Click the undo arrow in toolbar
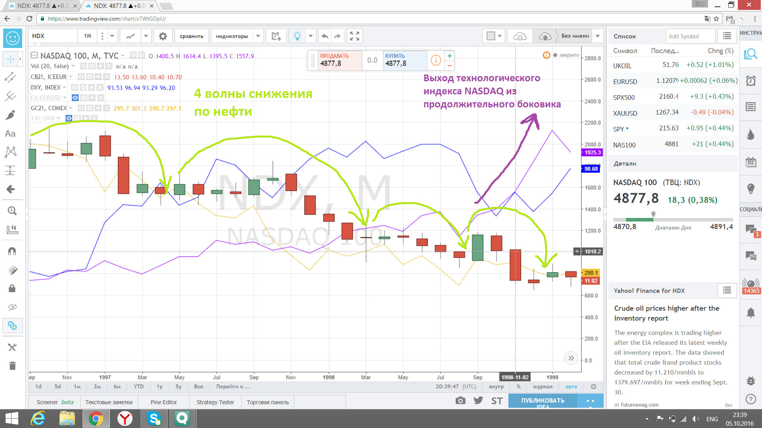Image resolution: width=762 pixels, height=428 pixels. tap(325, 36)
